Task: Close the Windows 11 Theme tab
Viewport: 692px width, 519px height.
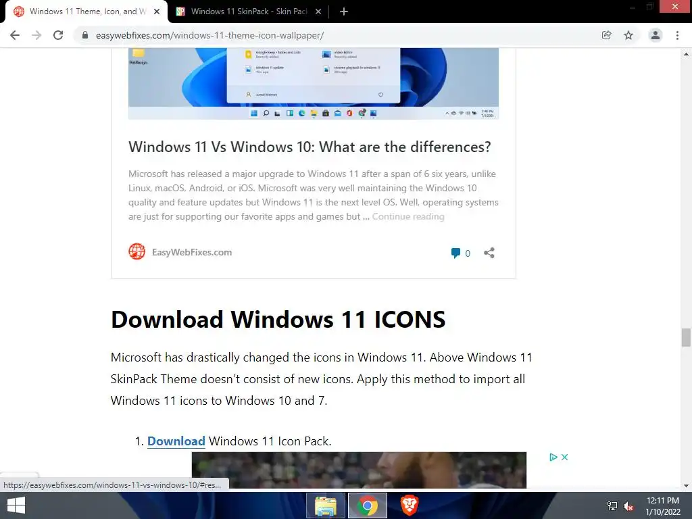Action: pos(157,11)
